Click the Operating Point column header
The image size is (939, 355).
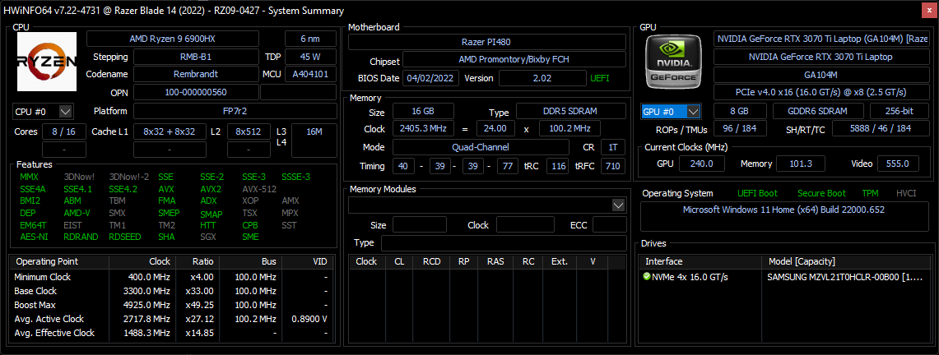(x=60, y=262)
